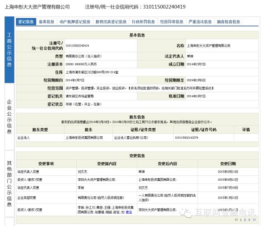Select 刘文杰 under 变更前内容
The height and width of the screenshot is (226, 264).
click(82, 172)
